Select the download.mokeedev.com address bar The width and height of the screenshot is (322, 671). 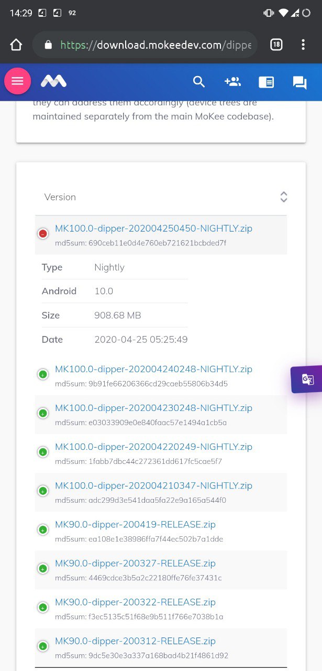tap(145, 45)
